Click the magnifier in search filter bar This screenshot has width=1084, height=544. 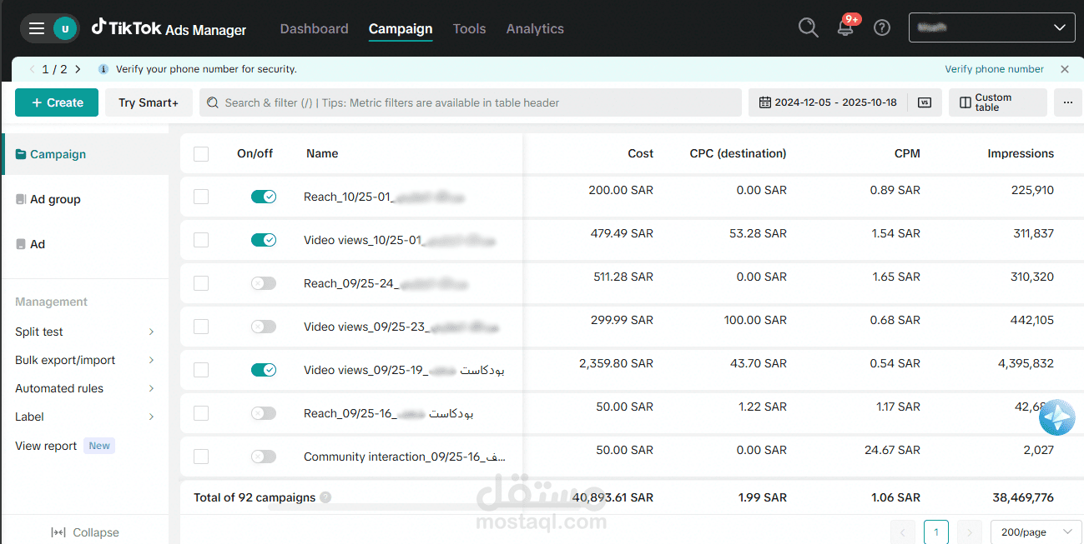click(213, 102)
